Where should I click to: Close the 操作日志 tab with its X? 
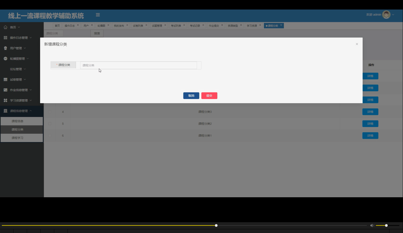pyautogui.click(x=78, y=25)
